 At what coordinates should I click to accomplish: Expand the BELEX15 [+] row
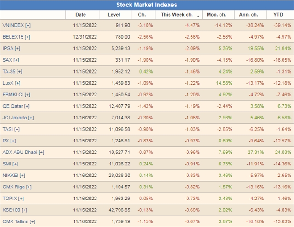[16, 37]
